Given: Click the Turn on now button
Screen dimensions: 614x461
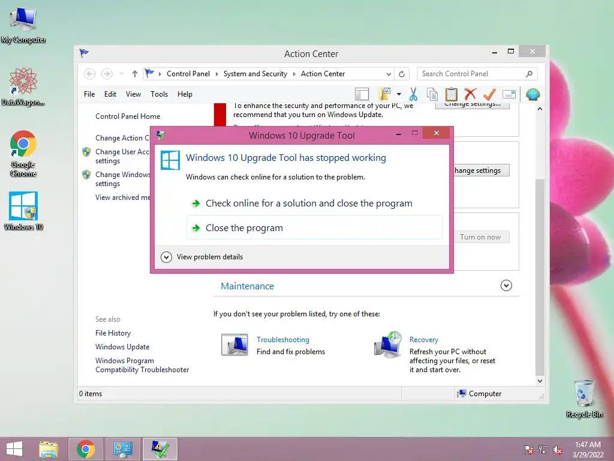Looking at the screenshot, I should (x=480, y=237).
